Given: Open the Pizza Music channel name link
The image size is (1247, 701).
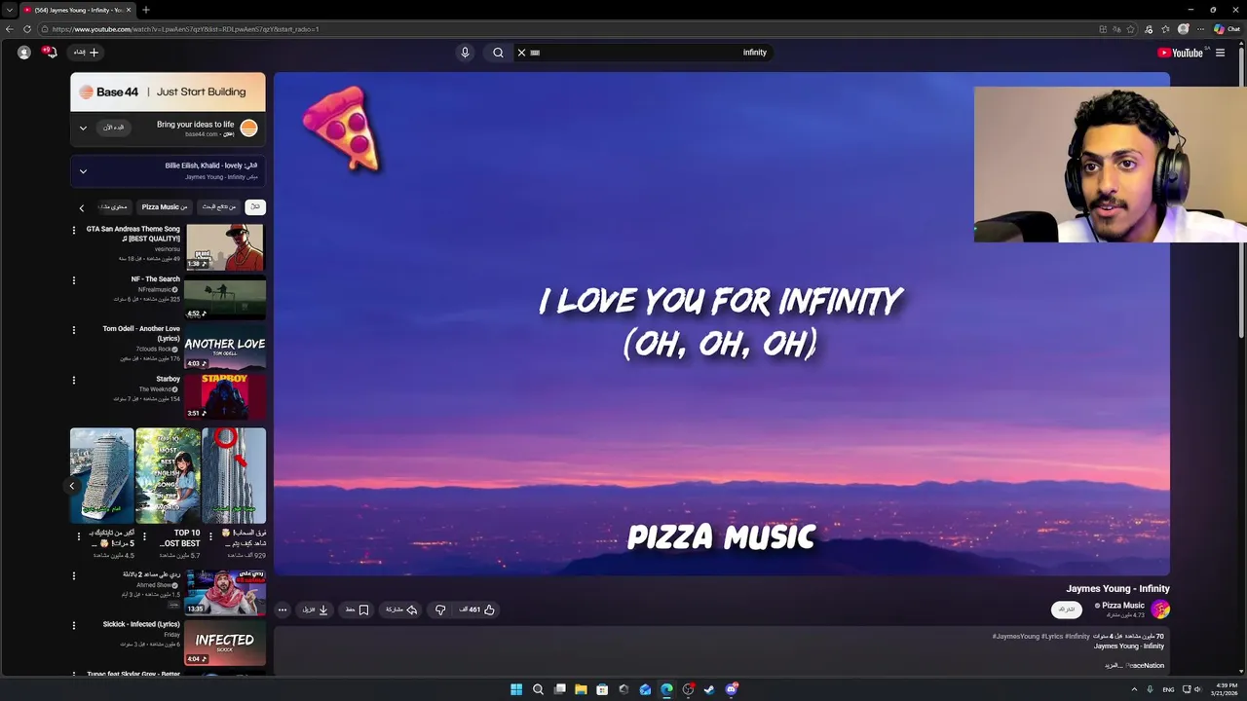Looking at the screenshot, I should pyautogui.click(x=1123, y=606).
